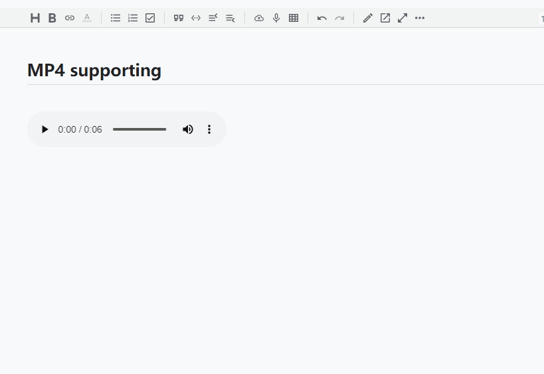544x374 pixels.
Task: Redo the last undone edit
Action: tap(339, 18)
